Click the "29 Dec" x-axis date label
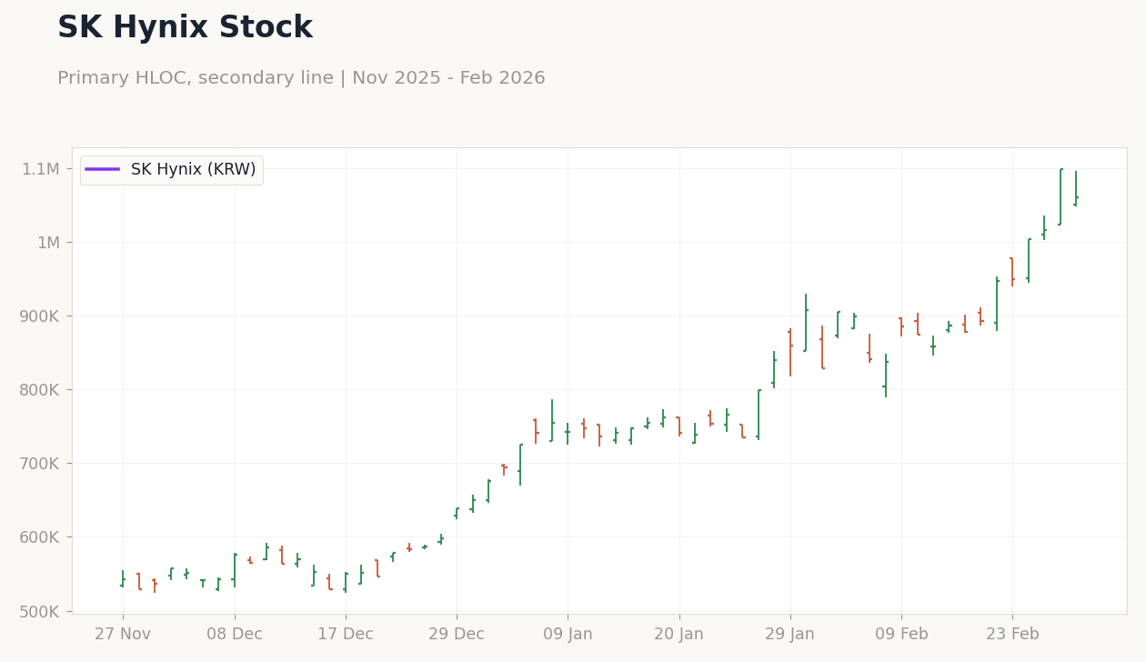Screen dimensions: 1146x662 coord(457,635)
